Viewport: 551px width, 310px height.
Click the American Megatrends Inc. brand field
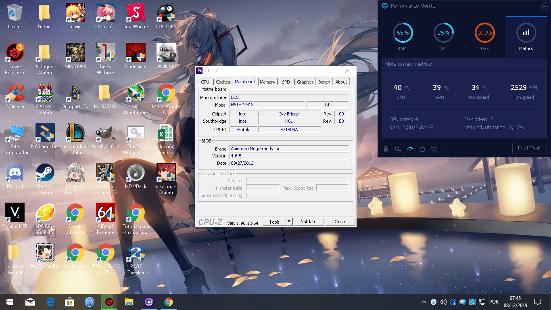click(289, 149)
